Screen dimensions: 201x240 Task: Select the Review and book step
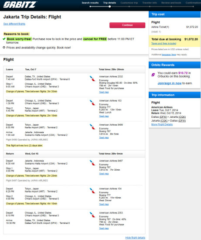[171, 3]
